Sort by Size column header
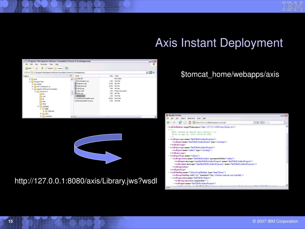 [106, 76]
